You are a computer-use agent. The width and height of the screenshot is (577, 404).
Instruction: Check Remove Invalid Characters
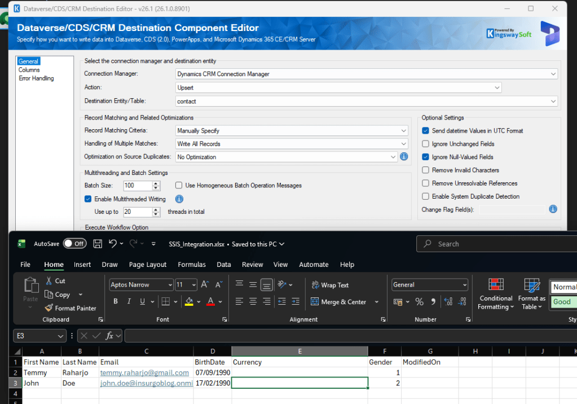(x=425, y=170)
